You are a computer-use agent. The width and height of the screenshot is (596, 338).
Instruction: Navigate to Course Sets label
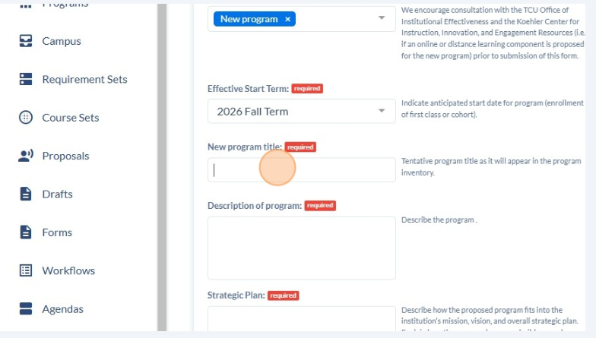click(71, 118)
